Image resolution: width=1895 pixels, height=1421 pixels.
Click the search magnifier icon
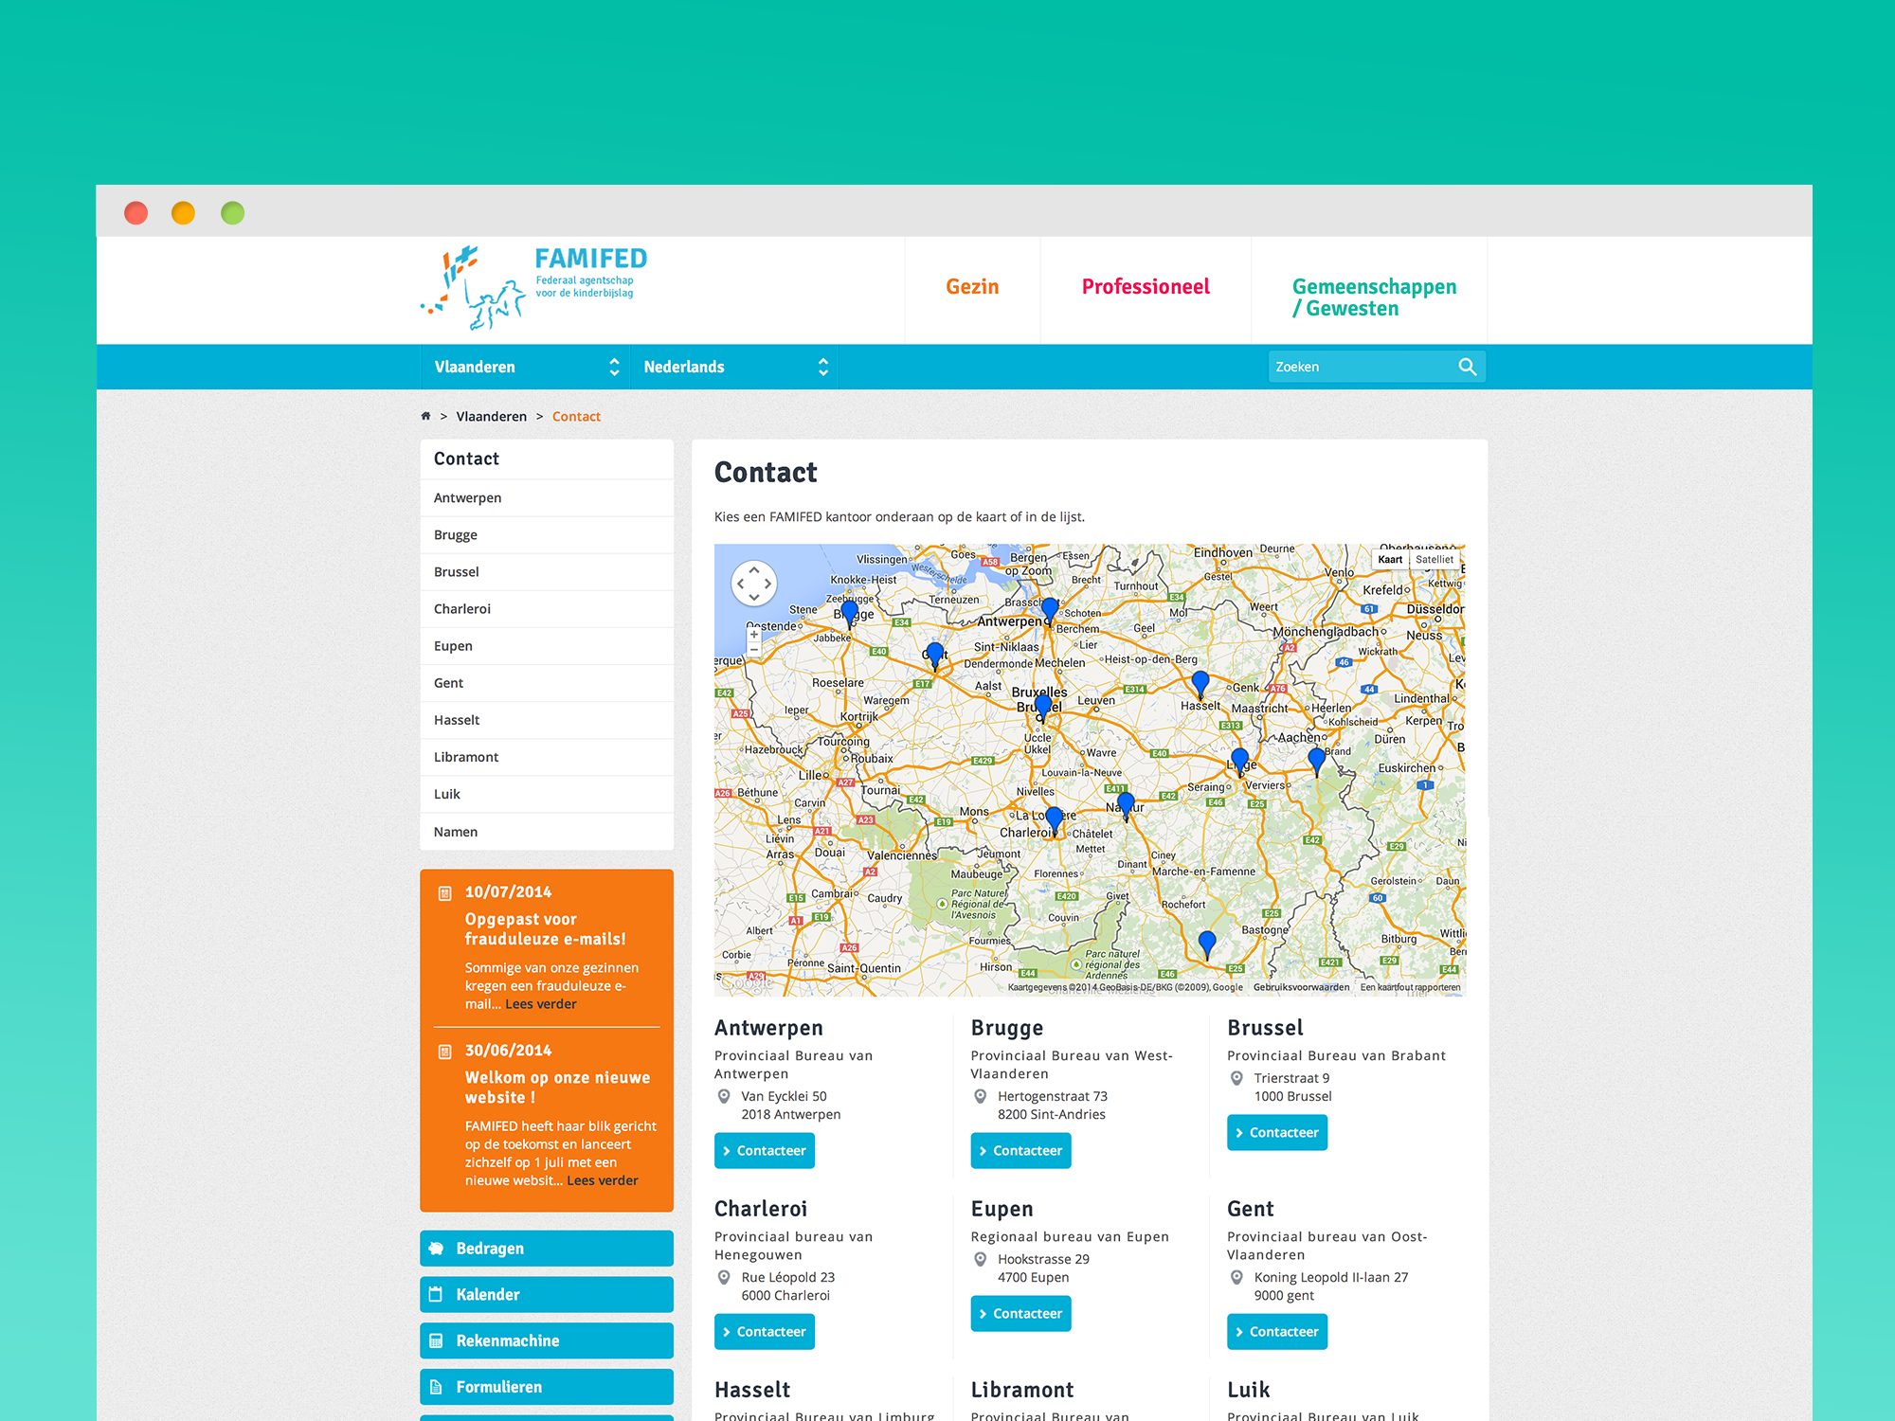coord(1467,367)
